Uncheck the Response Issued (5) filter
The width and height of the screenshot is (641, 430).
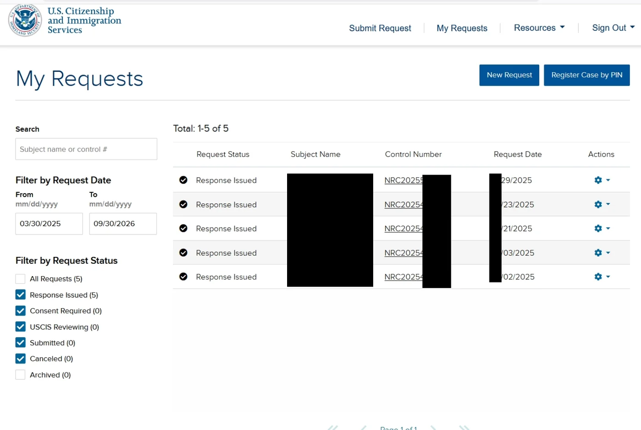[x=20, y=294]
